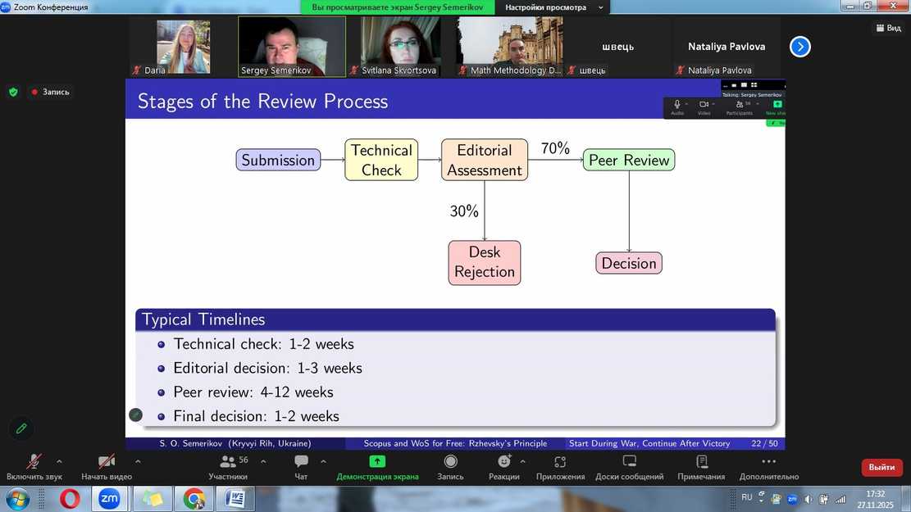This screenshot has height=512, width=911.
Task: Open the Примечания notes tool
Action: 701,467
